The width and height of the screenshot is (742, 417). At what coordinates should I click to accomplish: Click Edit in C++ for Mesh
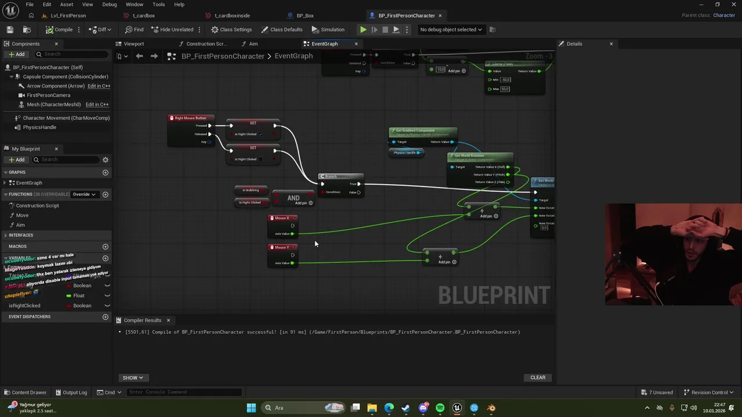[97, 104]
